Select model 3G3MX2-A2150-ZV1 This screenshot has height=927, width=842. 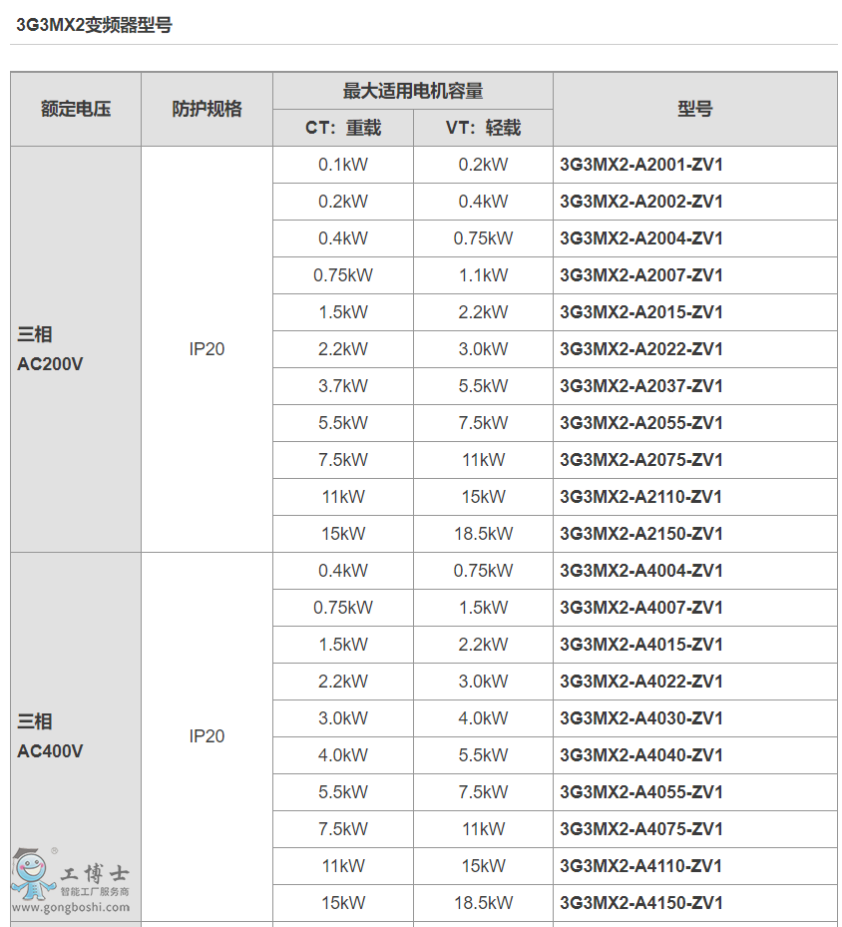point(641,534)
